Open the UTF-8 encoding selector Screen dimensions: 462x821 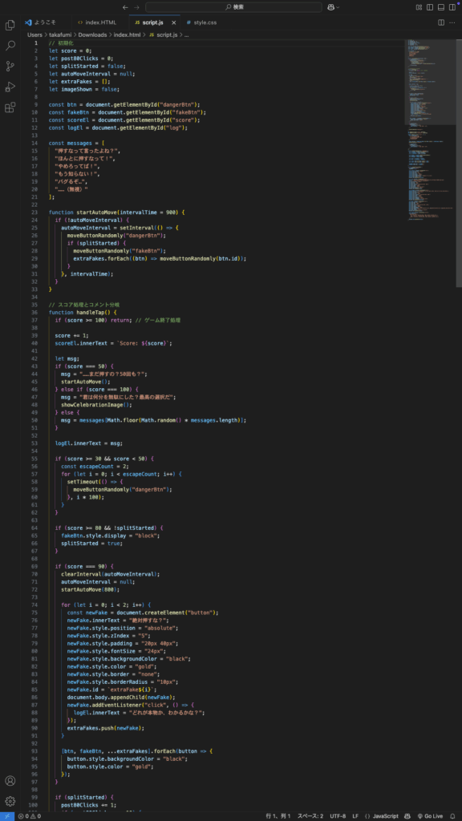(338, 815)
